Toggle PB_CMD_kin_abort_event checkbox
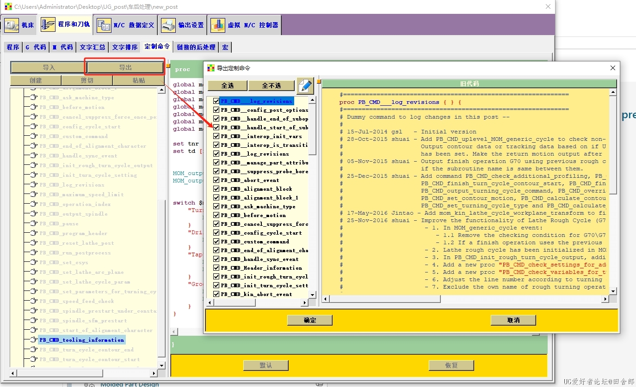Screen dimensions: 636x387 [x=216, y=294]
